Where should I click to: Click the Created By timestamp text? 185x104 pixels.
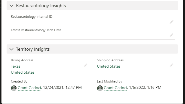[x=62, y=88]
